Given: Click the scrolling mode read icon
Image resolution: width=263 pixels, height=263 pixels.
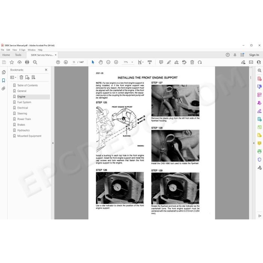Looking at the screenshot, I should [x=150, y=62].
